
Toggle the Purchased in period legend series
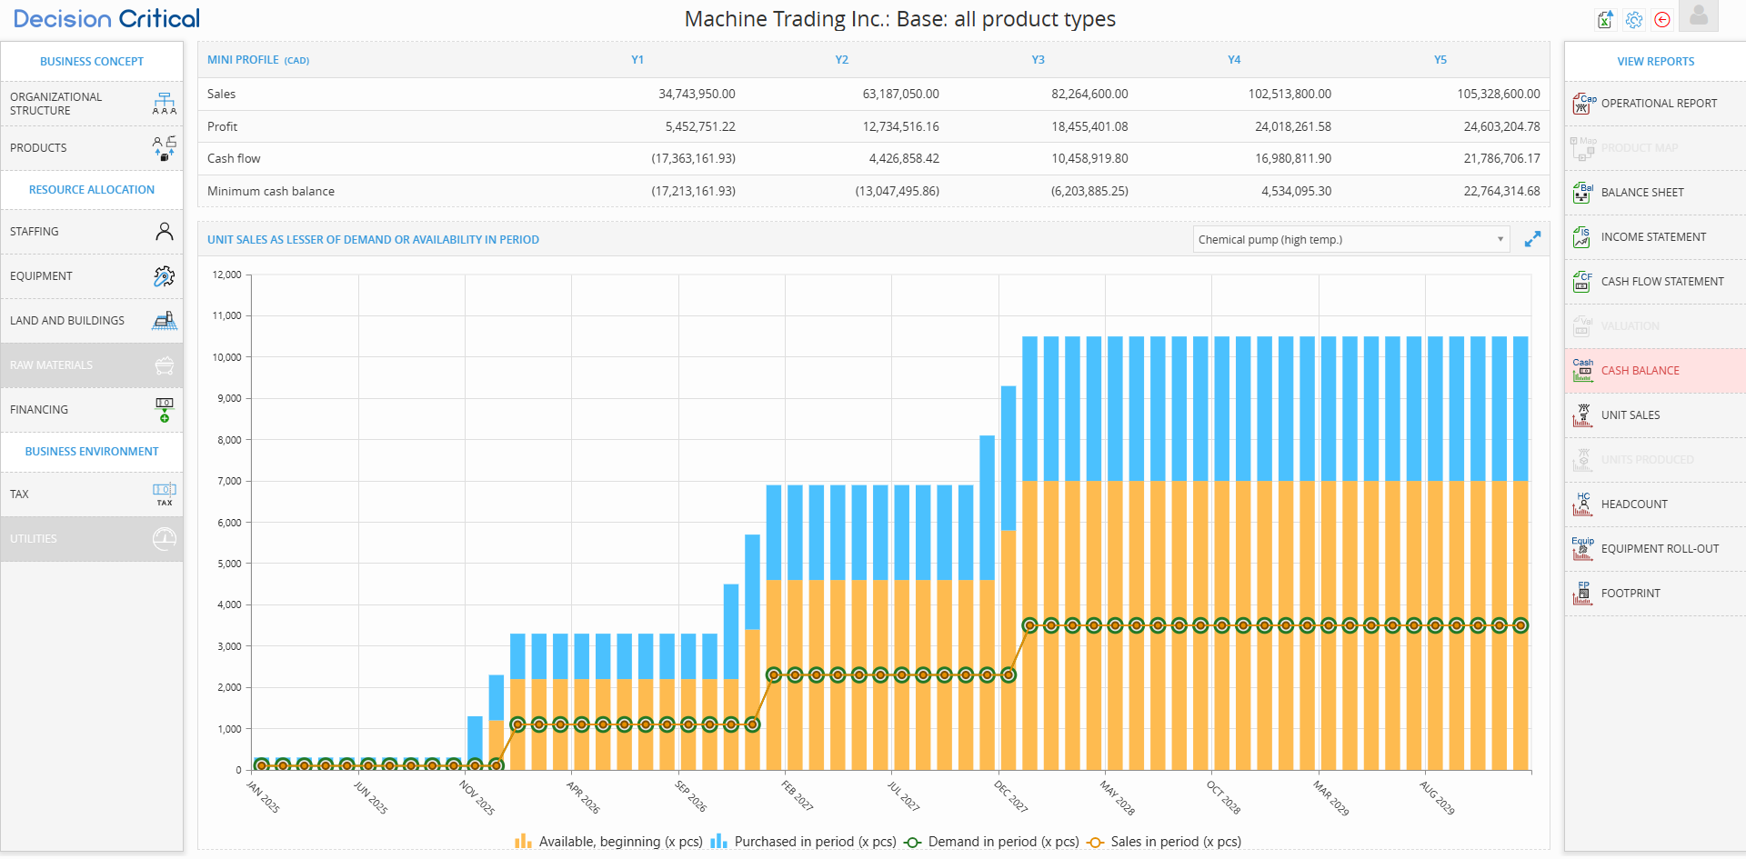(x=803, y=842)
